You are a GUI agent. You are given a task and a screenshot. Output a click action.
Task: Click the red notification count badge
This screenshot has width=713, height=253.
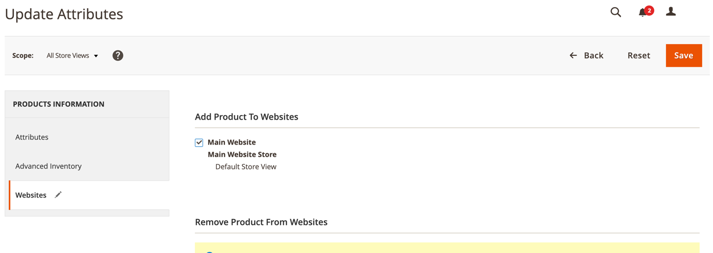click(x=649, y=10)
